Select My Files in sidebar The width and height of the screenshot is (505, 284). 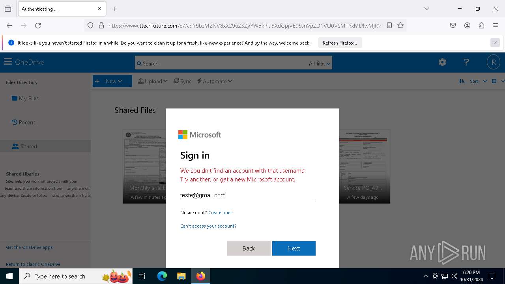click(25, 98)
